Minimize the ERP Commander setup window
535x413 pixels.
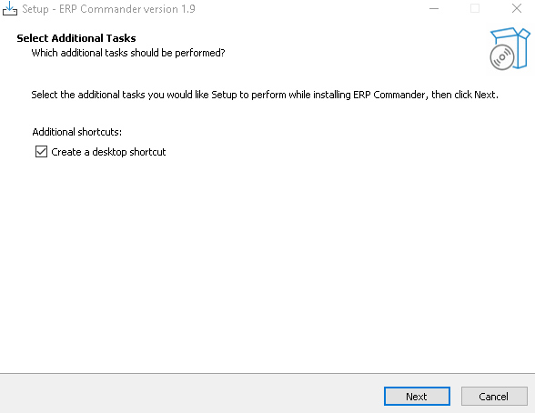(x=434, y=8)
